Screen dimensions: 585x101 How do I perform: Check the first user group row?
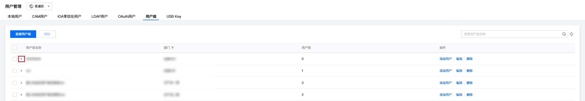pyautogui.click(x=15, y=59)
